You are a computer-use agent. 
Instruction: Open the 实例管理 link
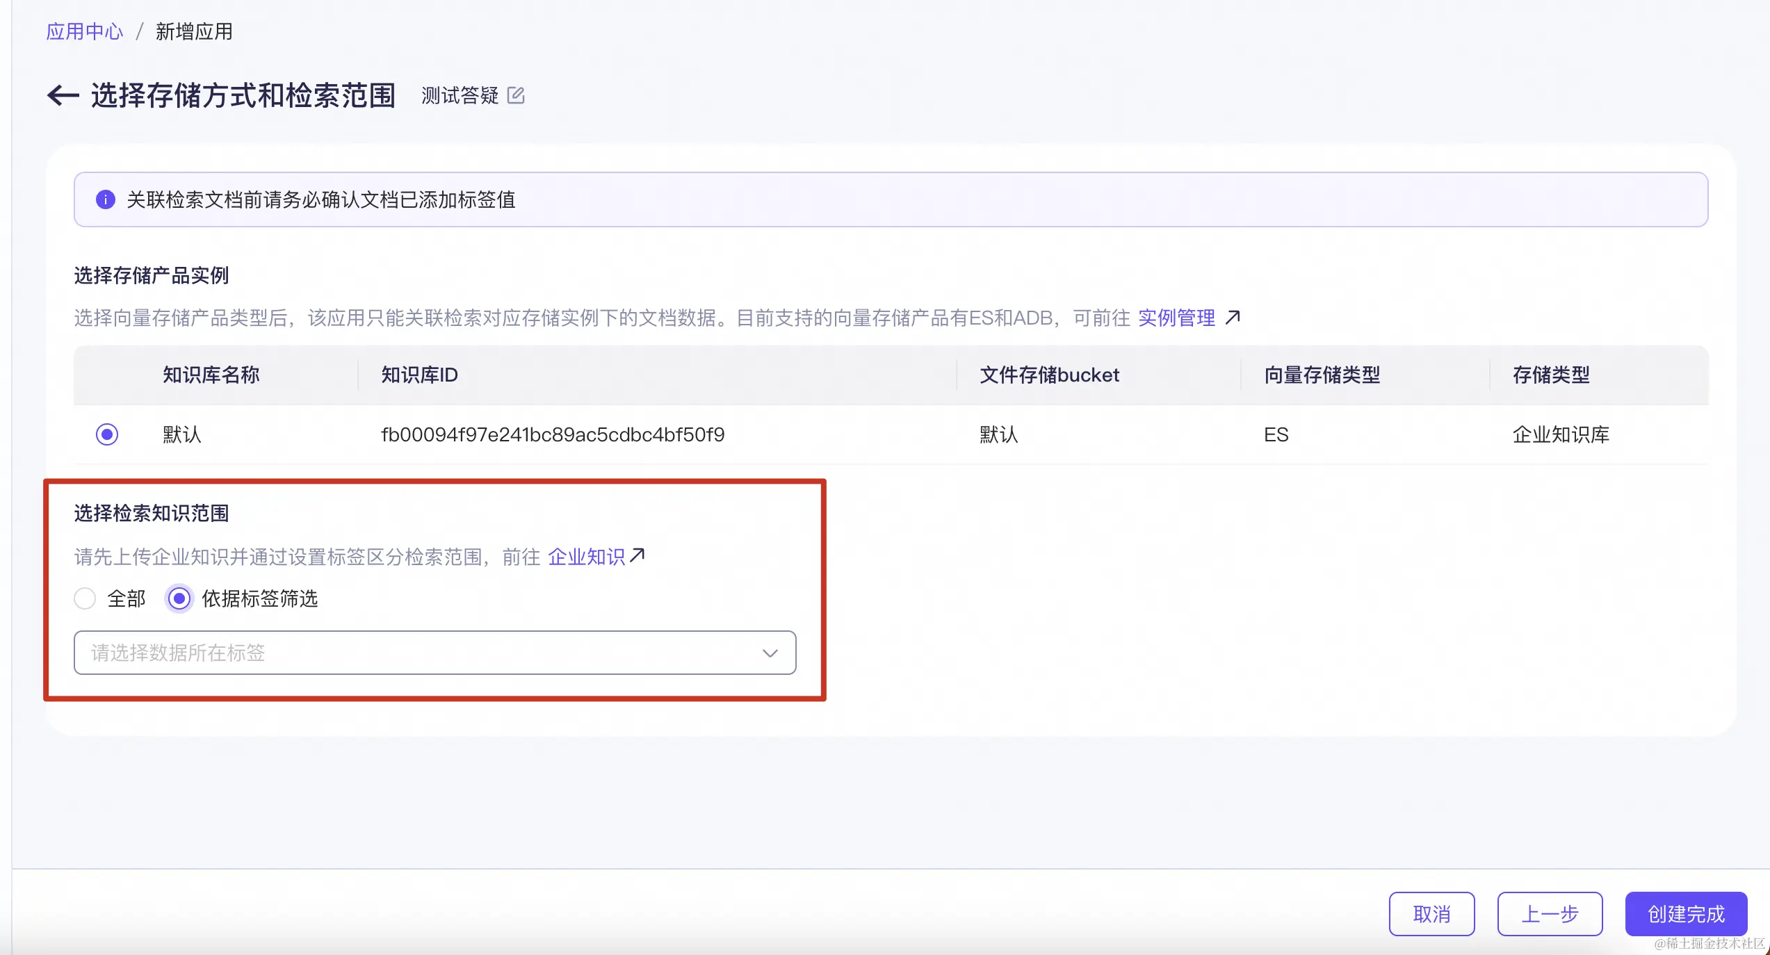click(x=1176, y=318)
